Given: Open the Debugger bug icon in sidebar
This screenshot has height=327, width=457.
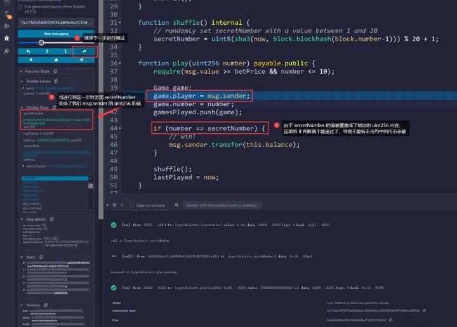Looking at the screenshot, I should tap(7, 37).
